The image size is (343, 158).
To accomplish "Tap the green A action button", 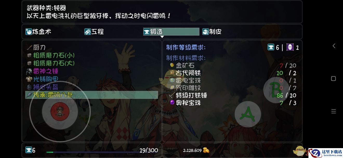I will (248, 114).
